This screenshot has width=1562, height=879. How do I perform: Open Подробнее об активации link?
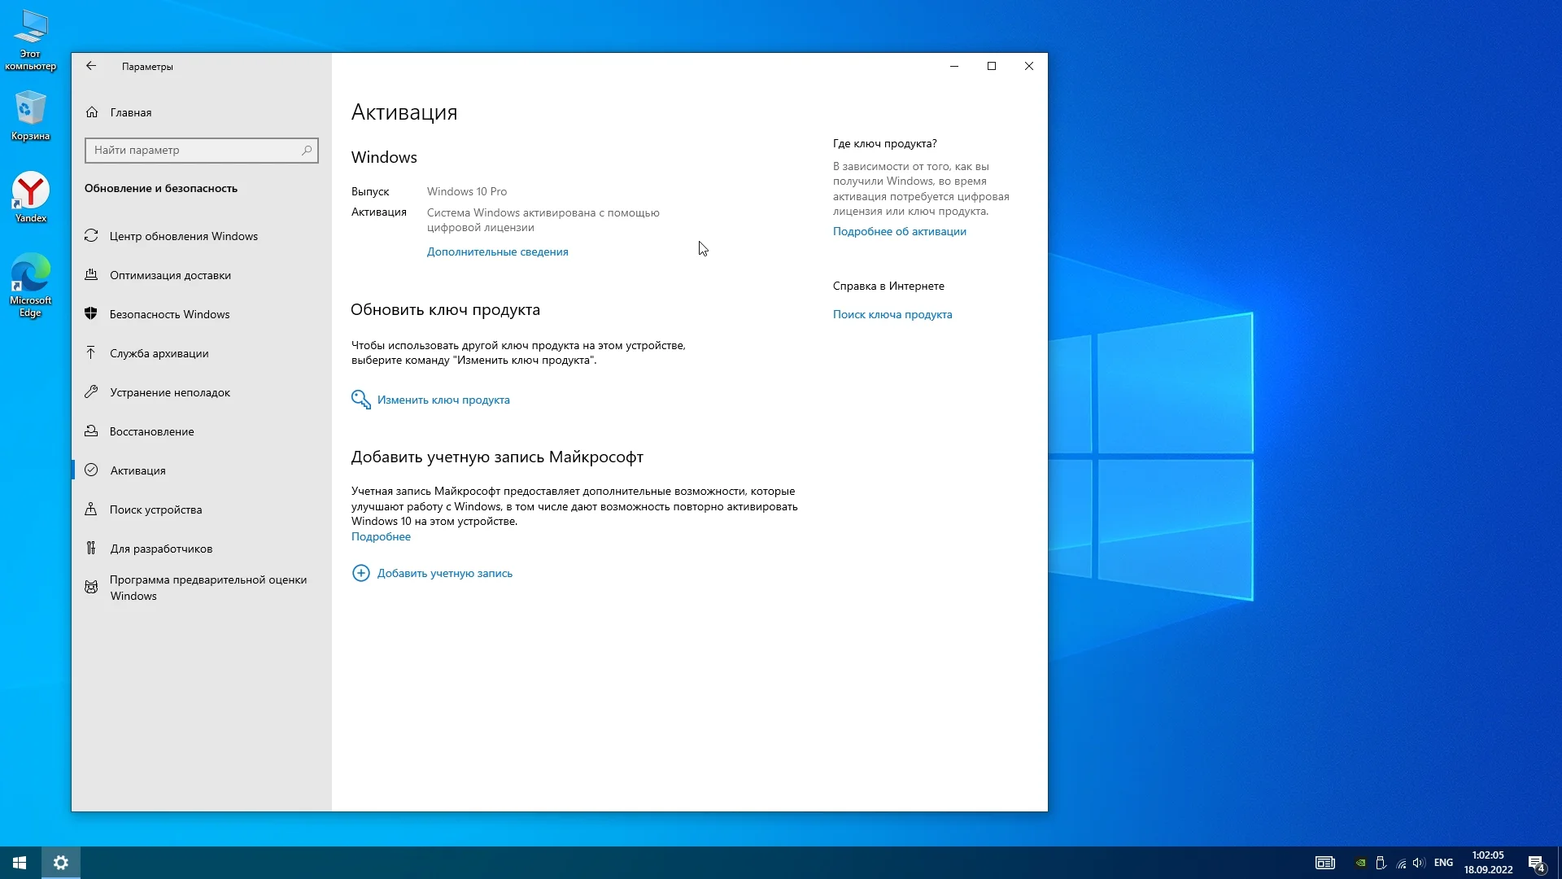pyautogui.click(x=899, y=231)
